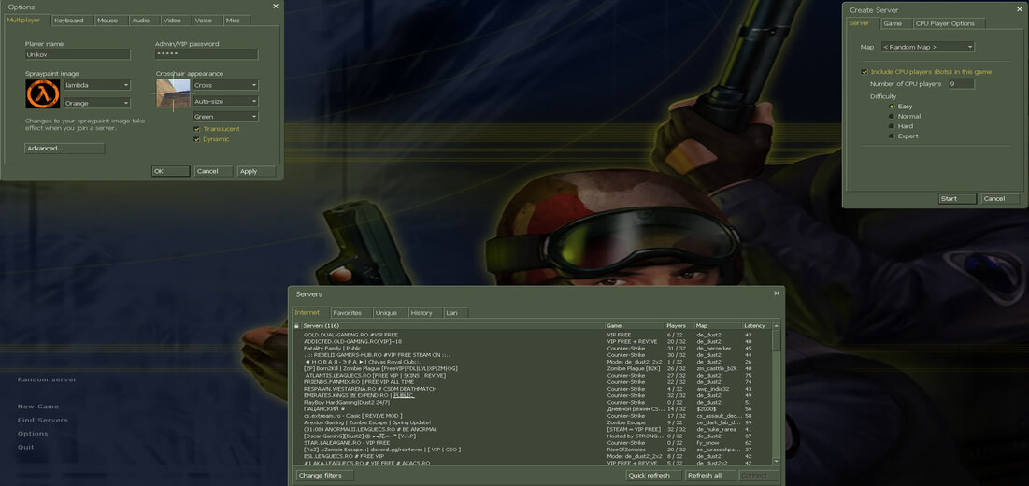This screenshot has width=1029, height=486.
Task: Click the server list scroll-down arrow
Action: 777,461
